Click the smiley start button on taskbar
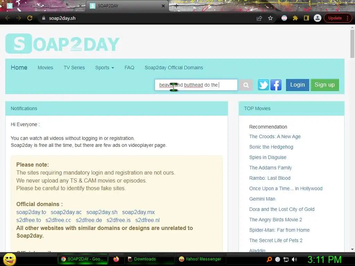The width and height of the screenshot is (355, 266). pos(10,259)
